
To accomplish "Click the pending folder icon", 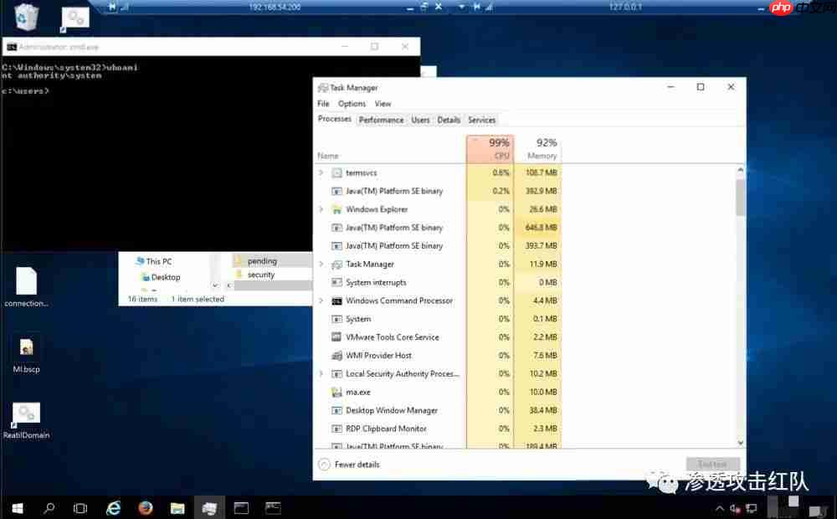I will point(239,261).
